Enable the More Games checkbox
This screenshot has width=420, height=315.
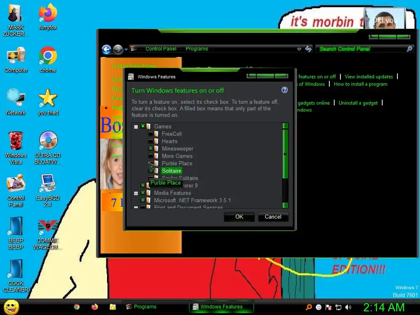tap(151, 155)
